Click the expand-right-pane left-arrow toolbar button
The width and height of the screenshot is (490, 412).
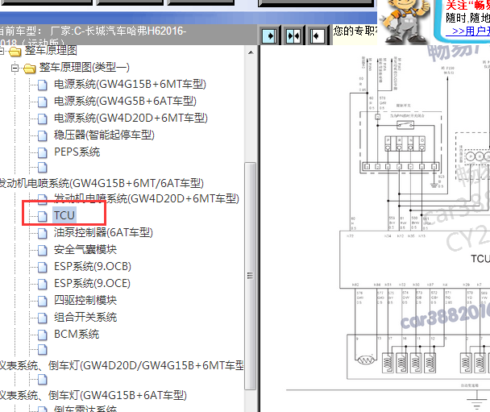click(317, 36)
